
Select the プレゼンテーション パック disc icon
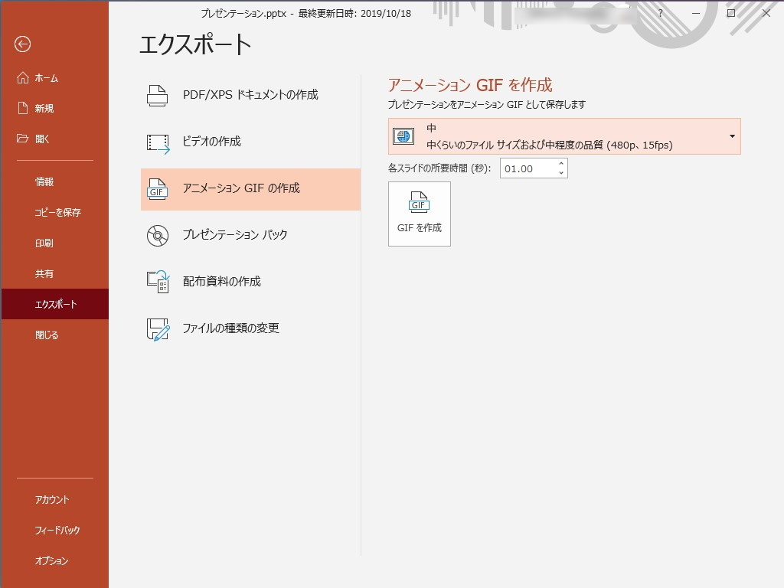(x=157, y=235)
